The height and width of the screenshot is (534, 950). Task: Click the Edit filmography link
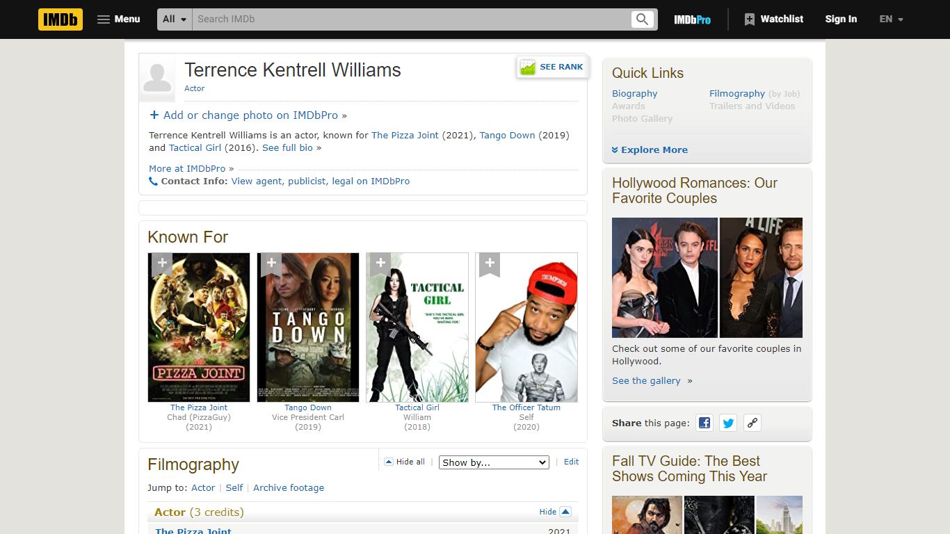[x=571, y=462]
